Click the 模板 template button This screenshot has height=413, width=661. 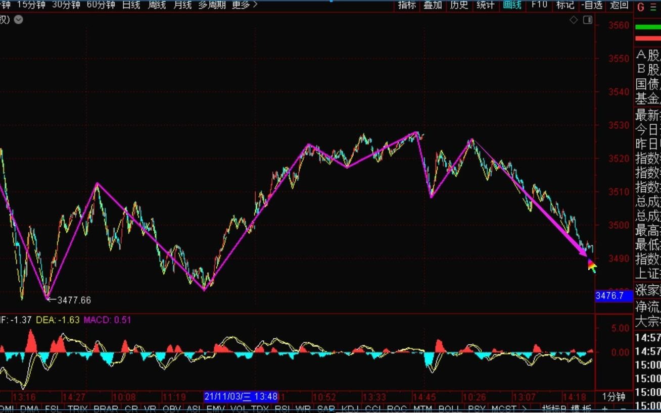click(x=581, y=408)
